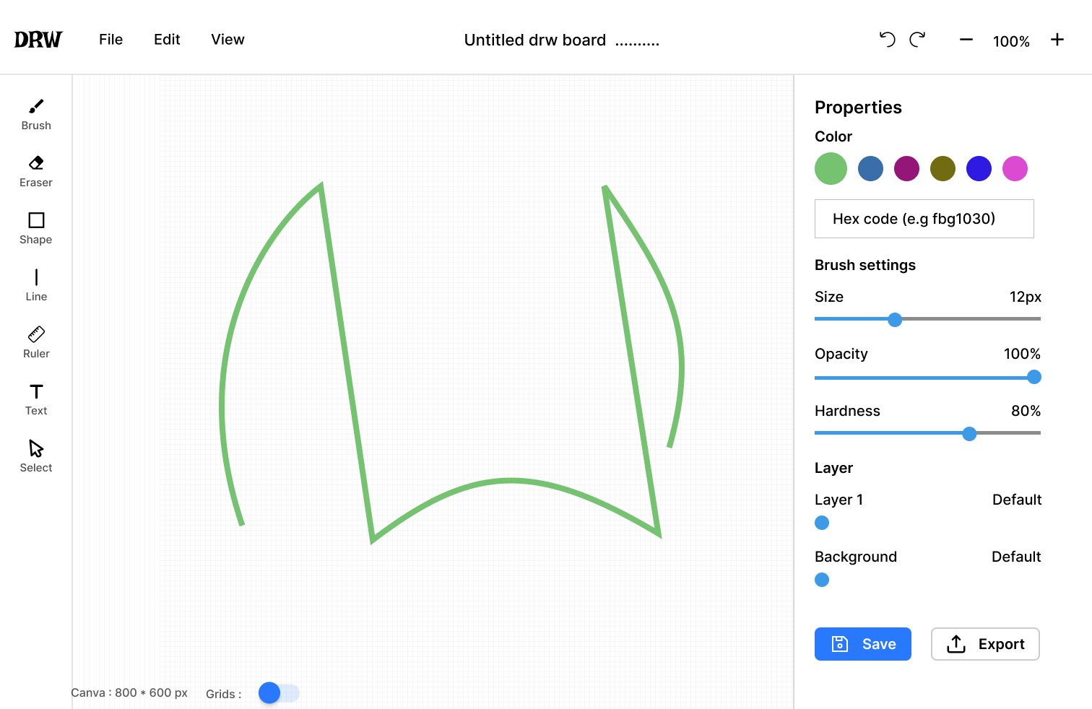Activate the Line tool

36,286
